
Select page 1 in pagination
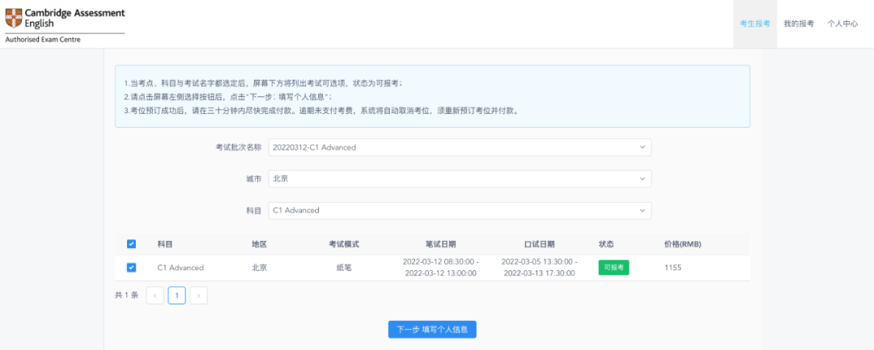[176, 296]
